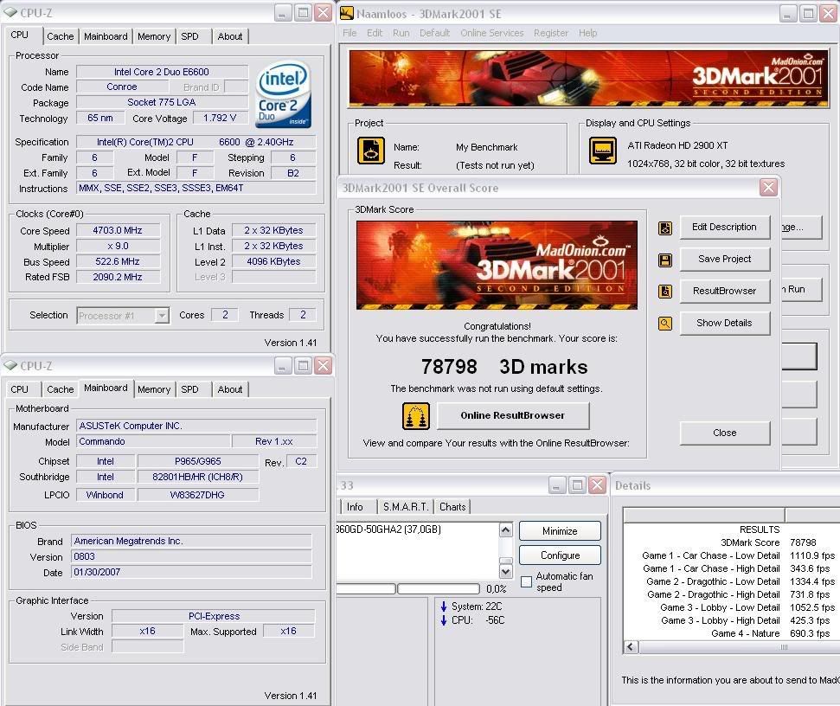Close the 3DMark2001 SE Overall Score dialog
Image resolution: width=840 pixels, height=706 pixels.
768,188
